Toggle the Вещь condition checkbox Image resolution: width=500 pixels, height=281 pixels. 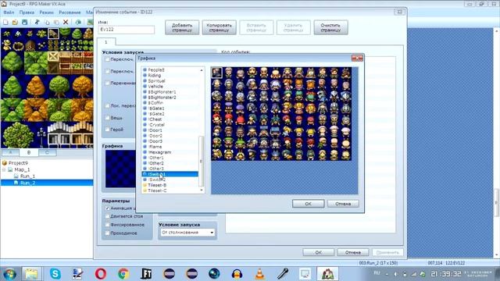tap(107, 118)
